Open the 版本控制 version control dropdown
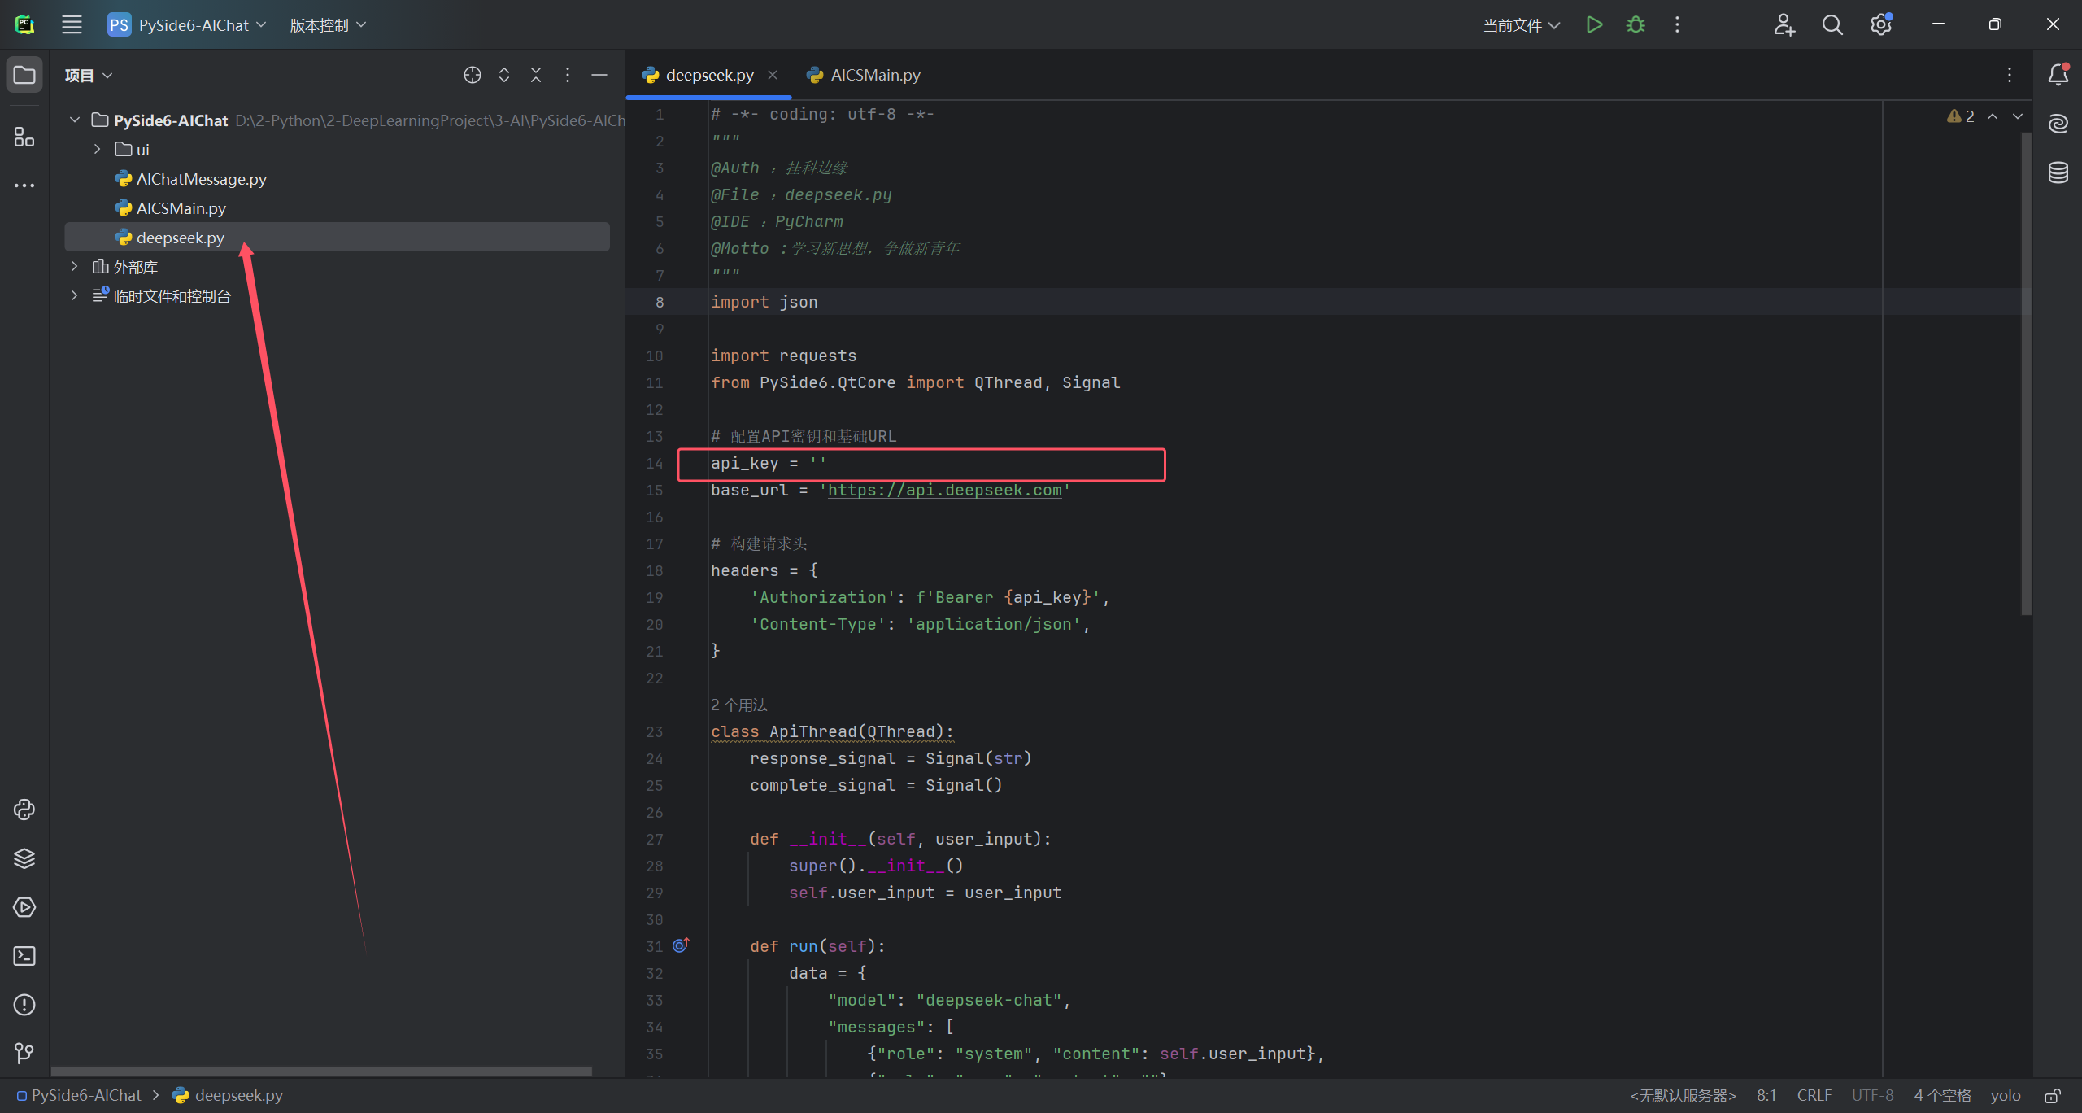This screenshot has height=1113, width=2082. click(x=328, y=24)
